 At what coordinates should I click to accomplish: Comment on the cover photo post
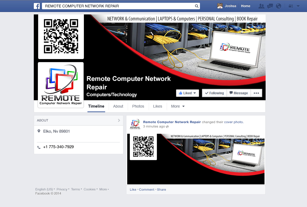(x=147, y=189)
